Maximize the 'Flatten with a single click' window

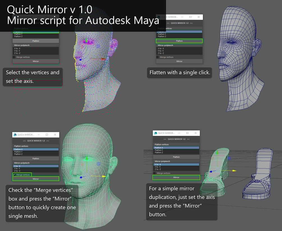click(190, 17)
